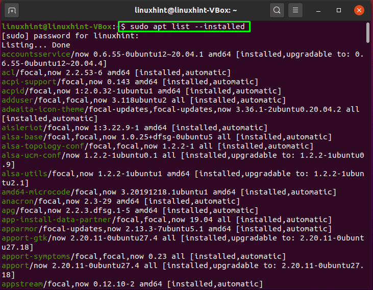Minimize the terminal window
This screenshot has height=290, width=373.
click(318, 11)
